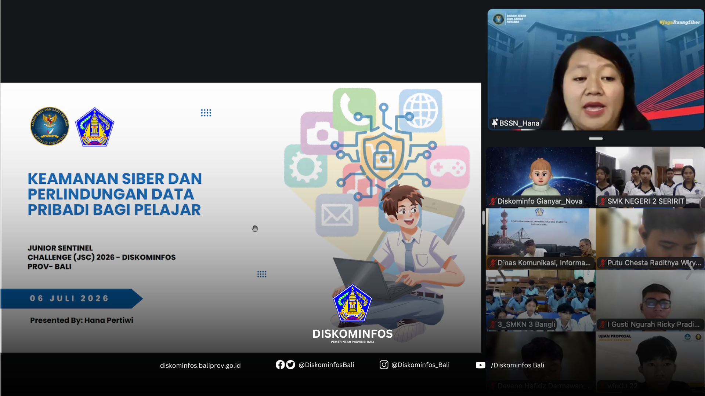Click the globe app icon on slide
Image resolution: width=705 pixels, height=396 pixels.
[421, 110]
